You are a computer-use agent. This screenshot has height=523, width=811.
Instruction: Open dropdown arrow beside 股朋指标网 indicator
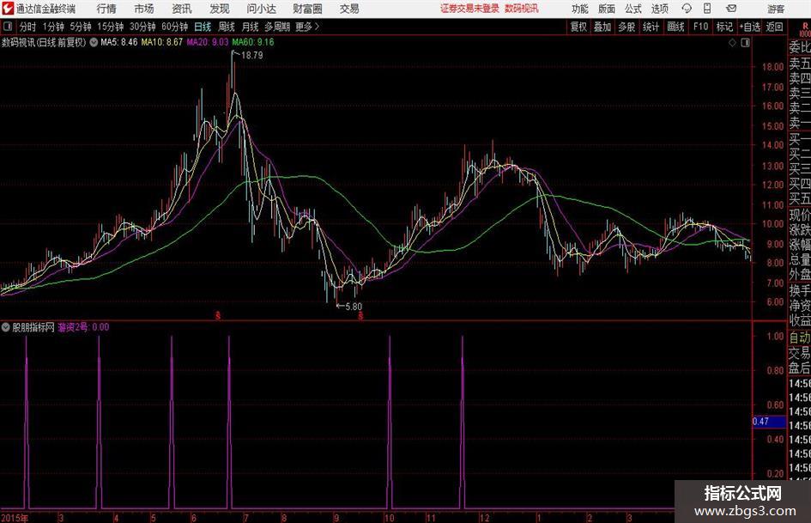(x=6, y=327)
